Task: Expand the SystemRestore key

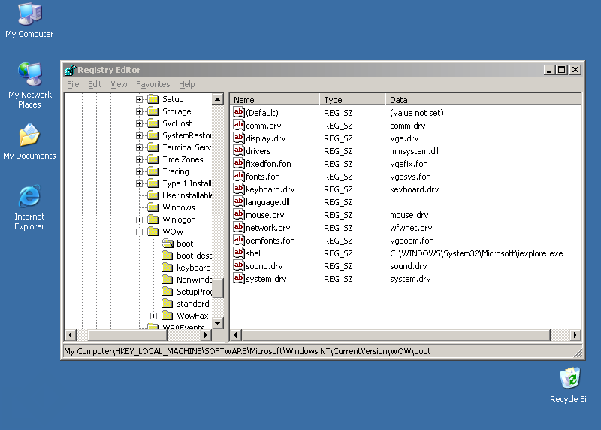Action: [139, 135]
